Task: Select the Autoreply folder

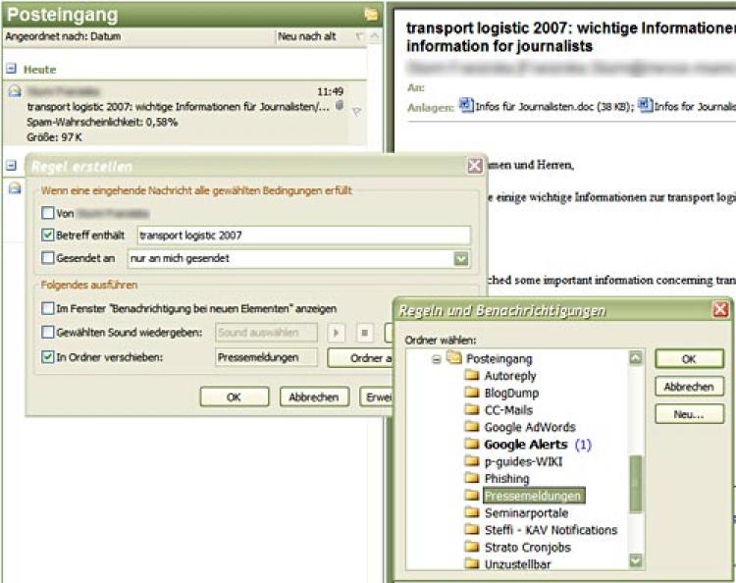Action: (x=509, y=376)
